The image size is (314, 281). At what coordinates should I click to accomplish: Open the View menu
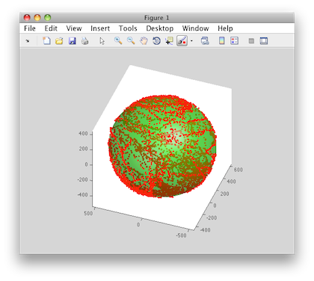(x=74, y=28)
